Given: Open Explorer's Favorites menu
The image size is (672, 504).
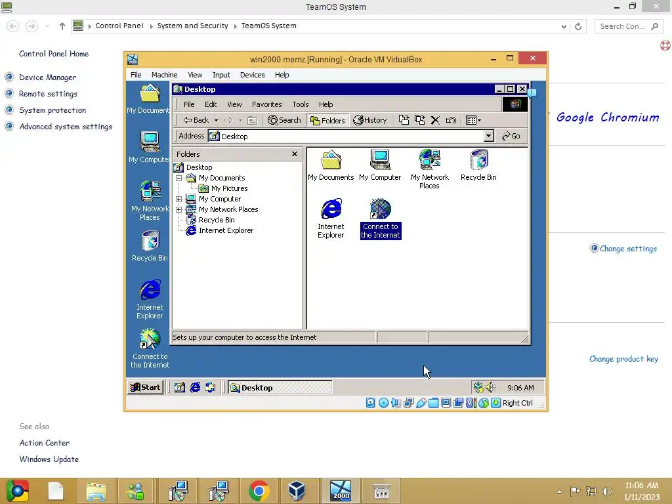Looking at the screenshot, I should tap(266, 104).
